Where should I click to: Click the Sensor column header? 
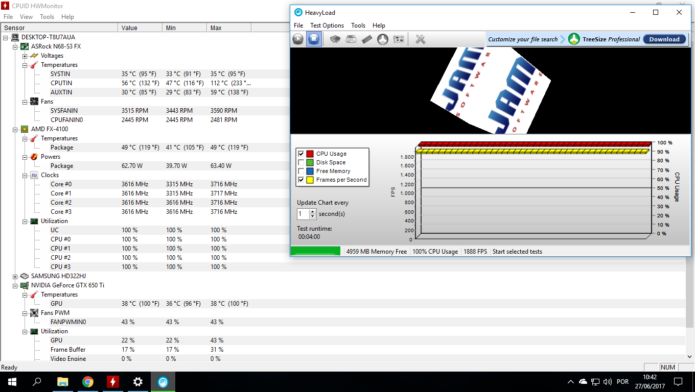(59, 28)
